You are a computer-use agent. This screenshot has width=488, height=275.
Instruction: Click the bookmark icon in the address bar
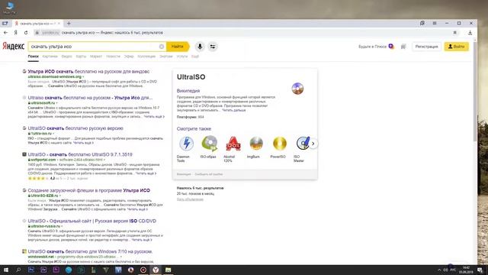tap(454, 32)
